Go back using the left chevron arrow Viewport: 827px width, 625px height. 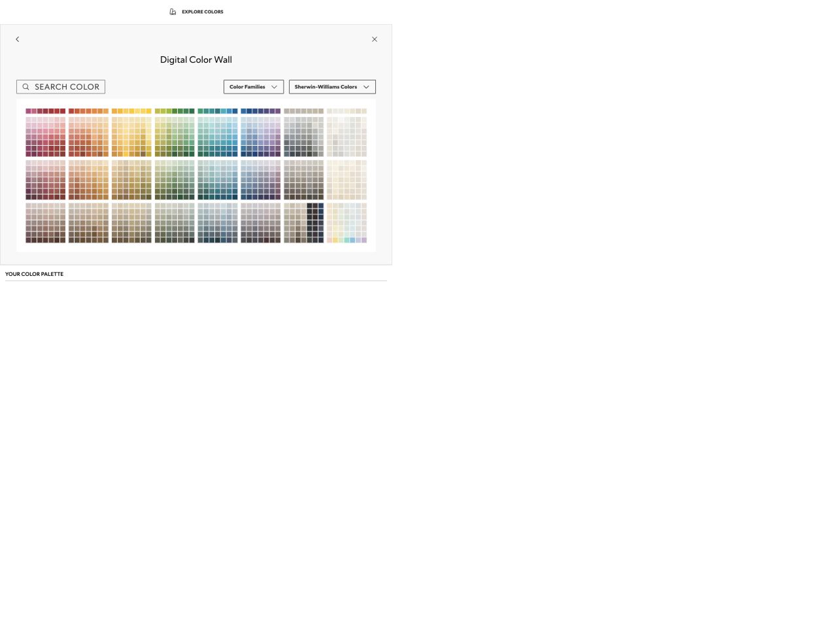pyautogui.click(x=18, y=39)
